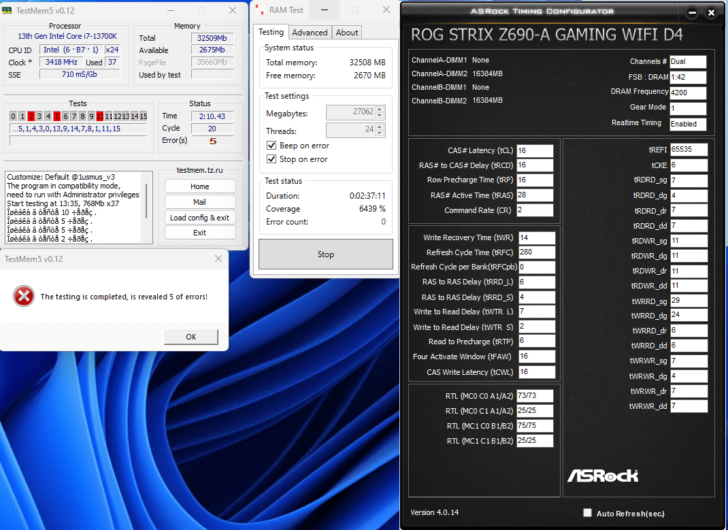Click test block 10 marked red
The image size is (728, 530).
pyautogui.click(x=100, y=116)
